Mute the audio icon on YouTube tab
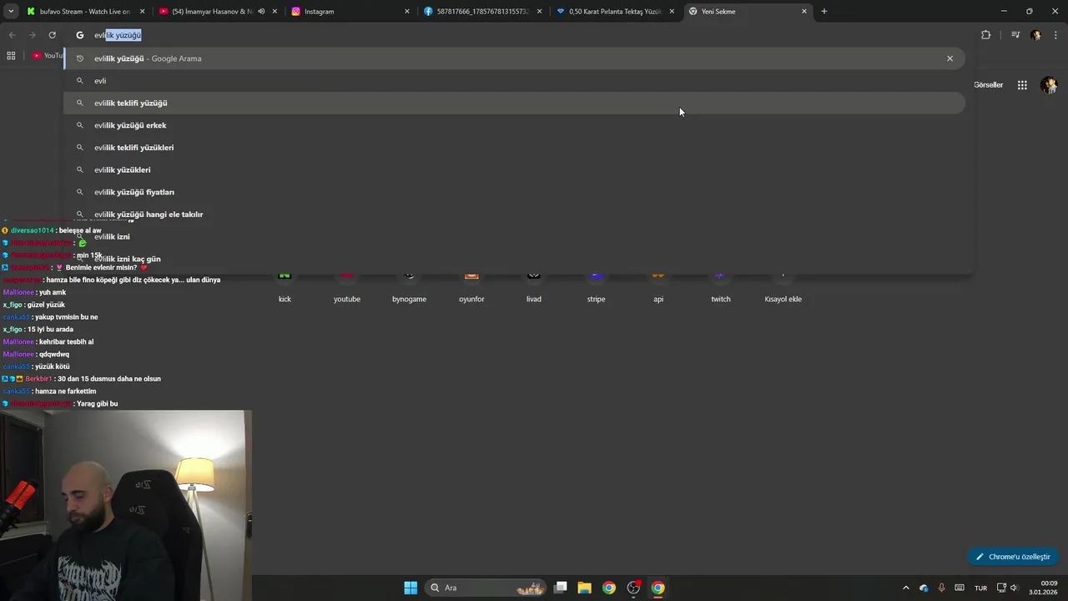1068x601 pixels. (x=261, y=12)
